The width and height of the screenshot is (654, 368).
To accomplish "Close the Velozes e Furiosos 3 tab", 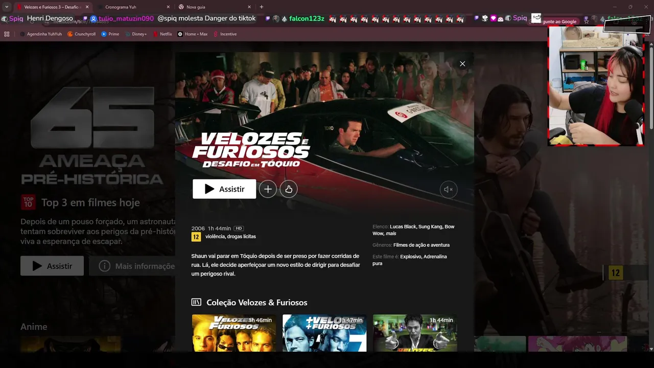I will [x=87, y=7].
